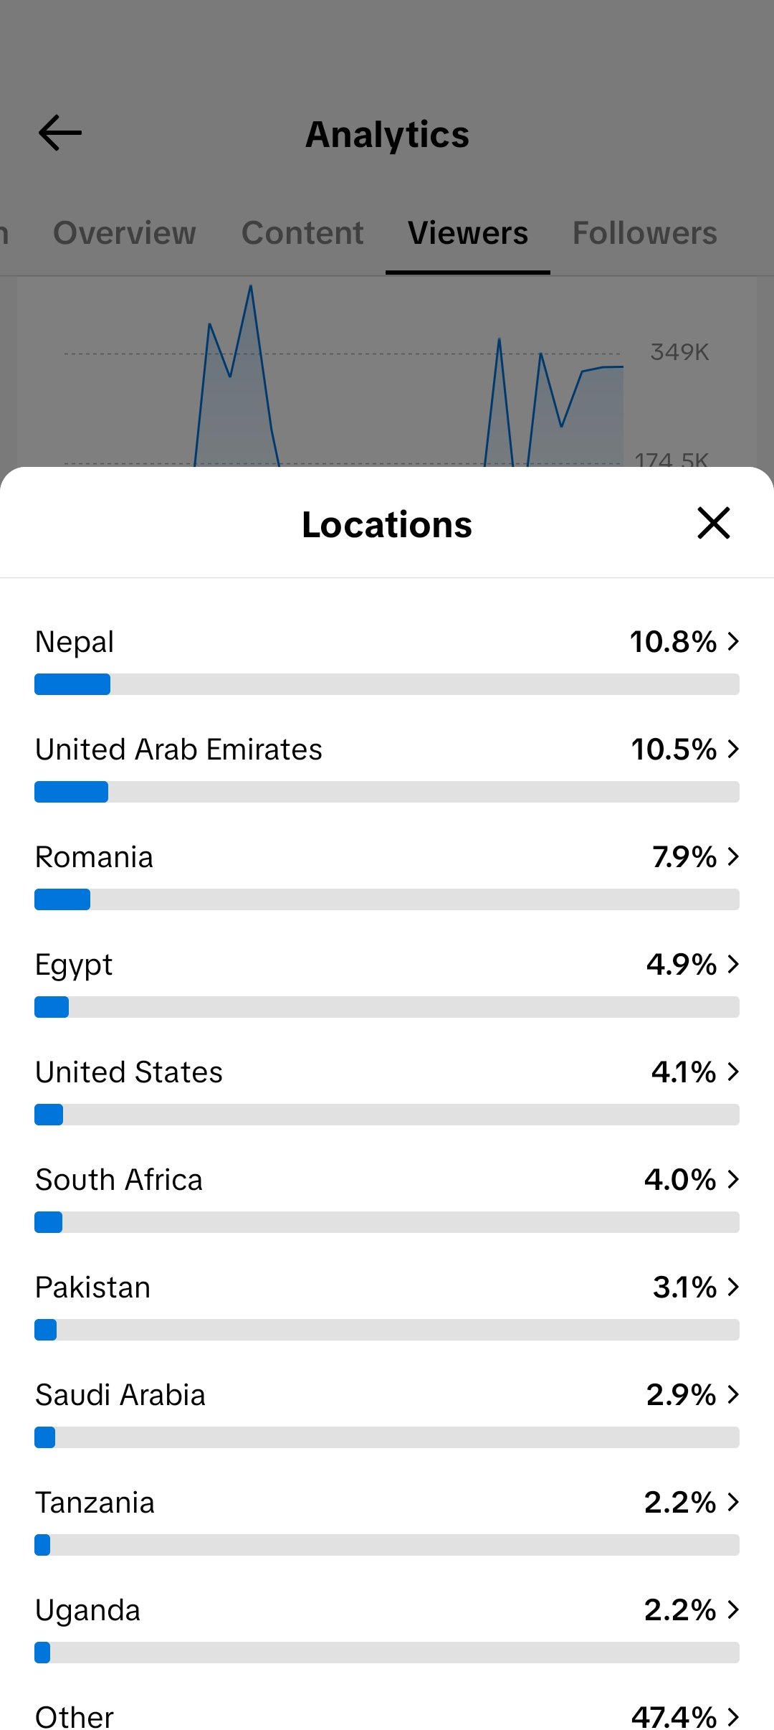Click the Romania blue progress bar
The width and height of the screenshot is (774, 1730).
(x=62, y=899)
